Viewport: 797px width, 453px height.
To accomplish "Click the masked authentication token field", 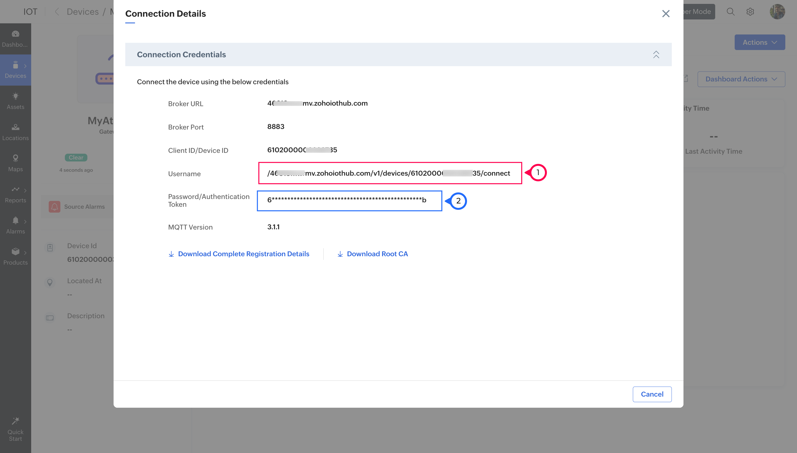I will [349, 200].
